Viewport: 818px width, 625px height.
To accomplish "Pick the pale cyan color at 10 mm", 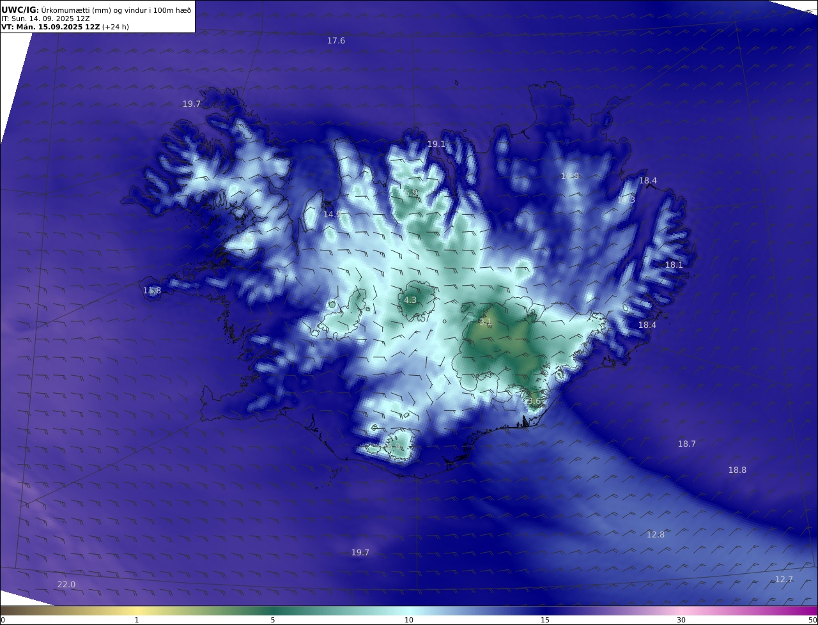I will 409,610.
